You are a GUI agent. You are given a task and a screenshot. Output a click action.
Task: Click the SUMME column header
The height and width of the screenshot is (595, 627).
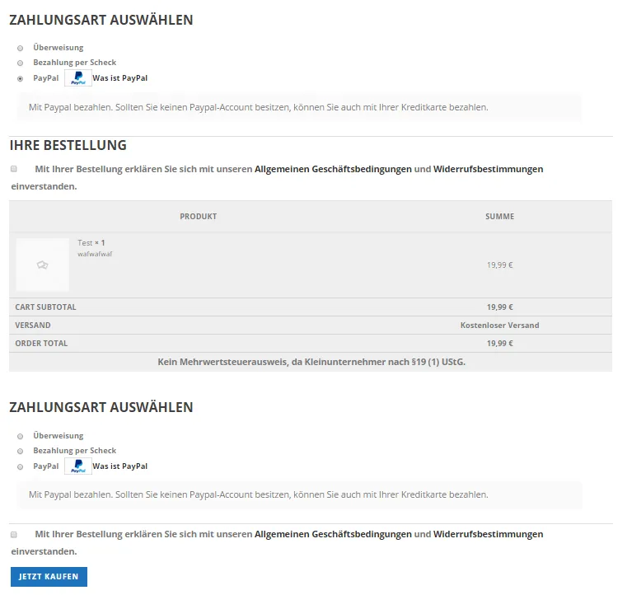[500, 217]
